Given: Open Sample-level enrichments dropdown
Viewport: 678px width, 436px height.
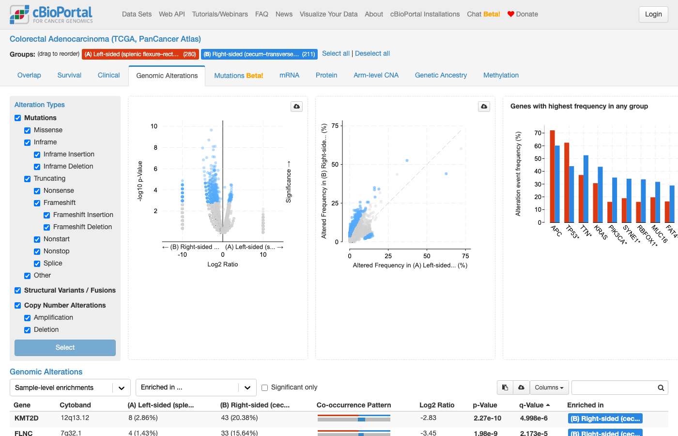Looking at the screenshot, I should 70,388.
